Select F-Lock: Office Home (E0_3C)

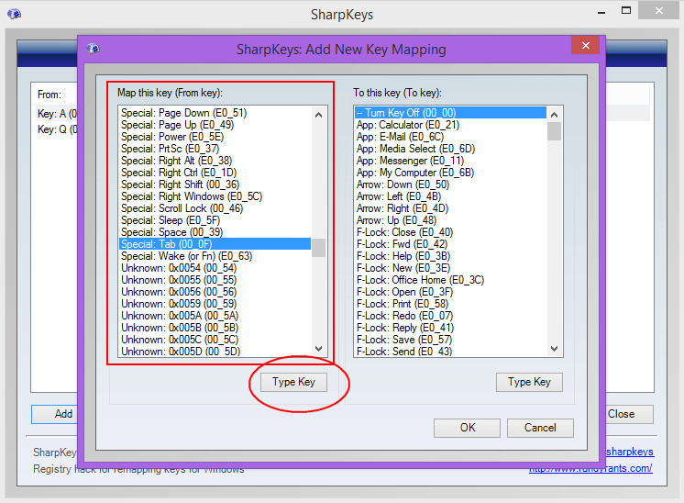pyautogui.click(x=450, y=280)
